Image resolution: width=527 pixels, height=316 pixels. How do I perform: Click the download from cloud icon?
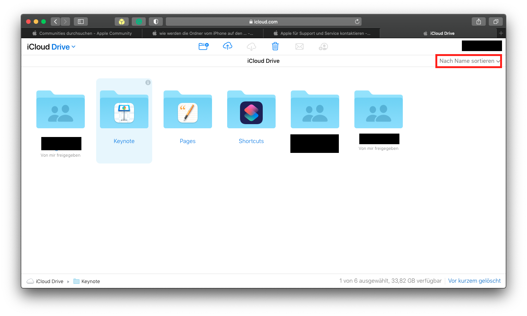[251, 47]
